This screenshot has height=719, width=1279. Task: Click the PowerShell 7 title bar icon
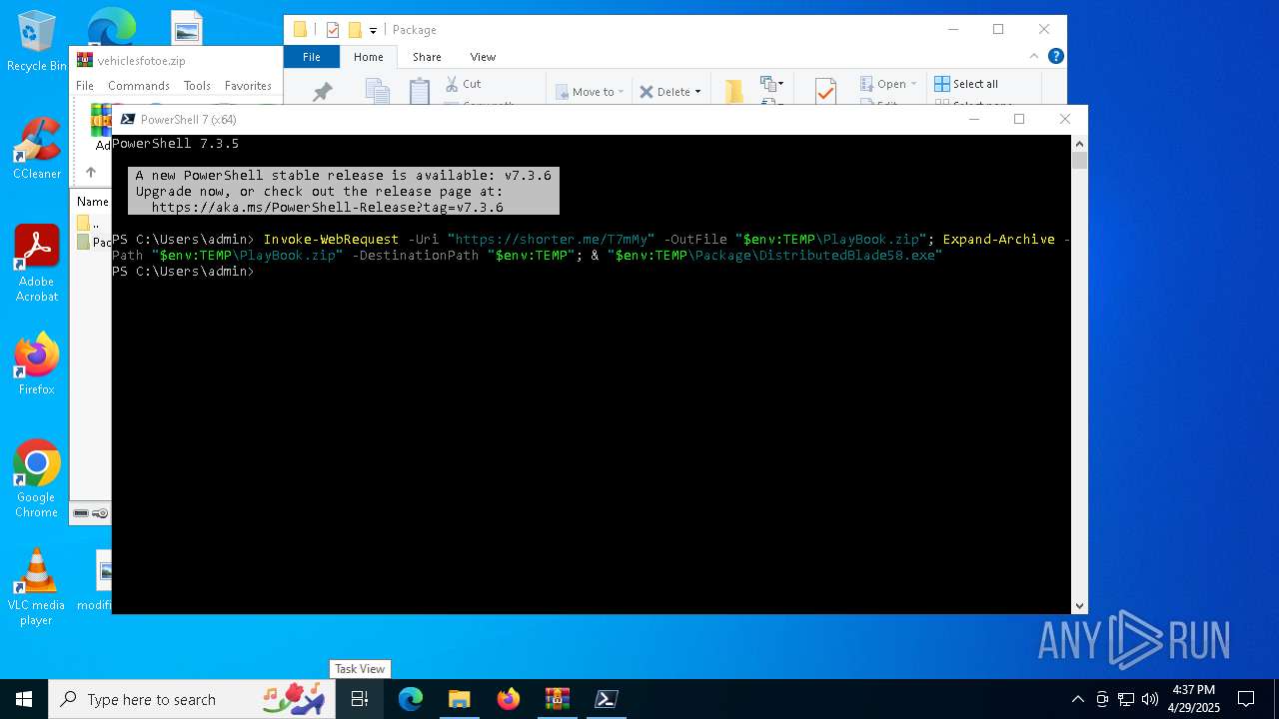126,119
